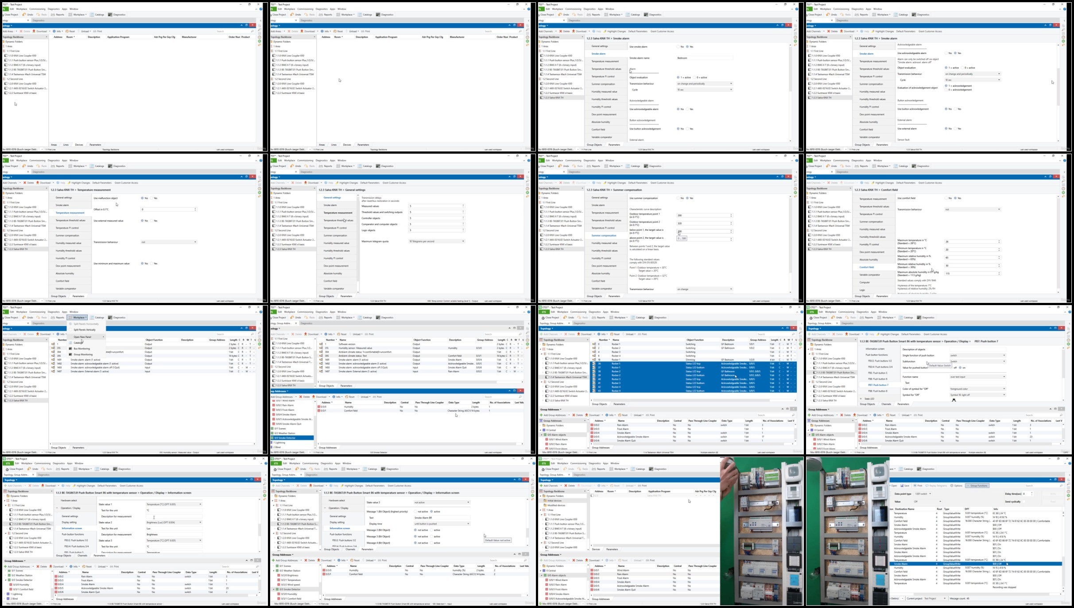
Task: Click Default Parameters above Summer compensation page
Action: [x=638, y=183]
